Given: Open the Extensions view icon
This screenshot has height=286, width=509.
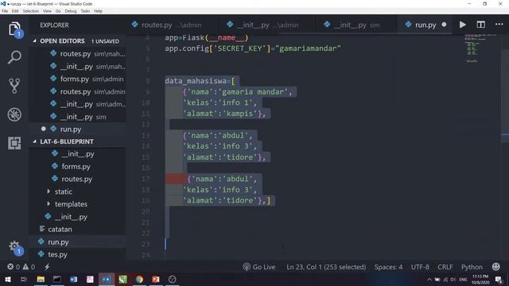Looking at the screenshot, I should [14, 143].
